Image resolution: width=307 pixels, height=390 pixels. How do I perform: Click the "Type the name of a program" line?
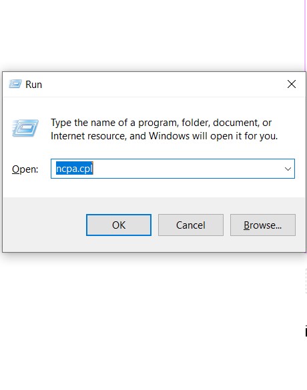[x=161, y=123]
